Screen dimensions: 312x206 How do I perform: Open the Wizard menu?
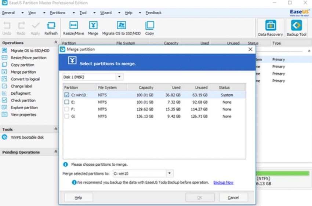click(106, 13)
